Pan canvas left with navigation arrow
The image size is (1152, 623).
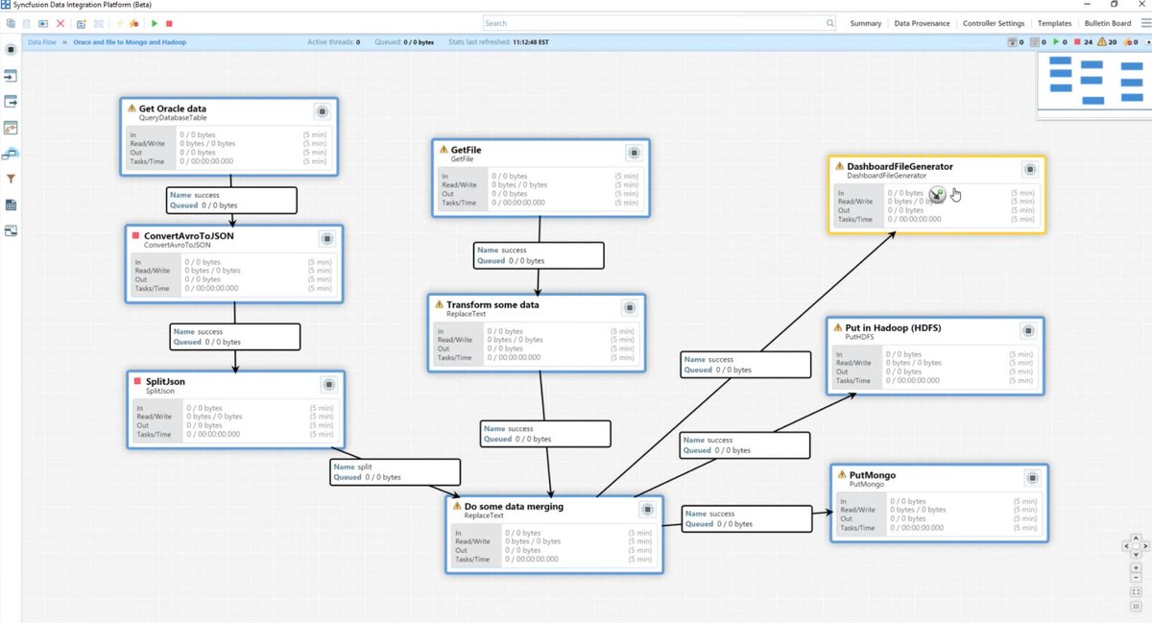pos(1127,546)
